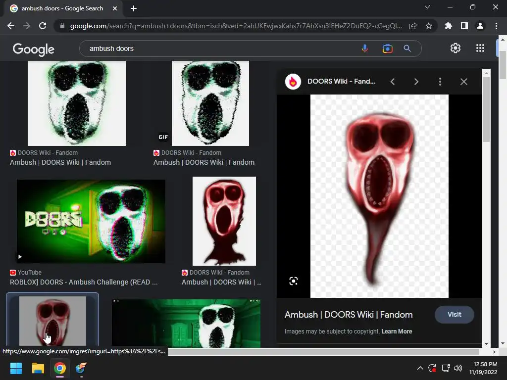Viewport: 507px width, 380px height.
Task: Open Google quick settings gear icon
Action: (x=456, y=48)
